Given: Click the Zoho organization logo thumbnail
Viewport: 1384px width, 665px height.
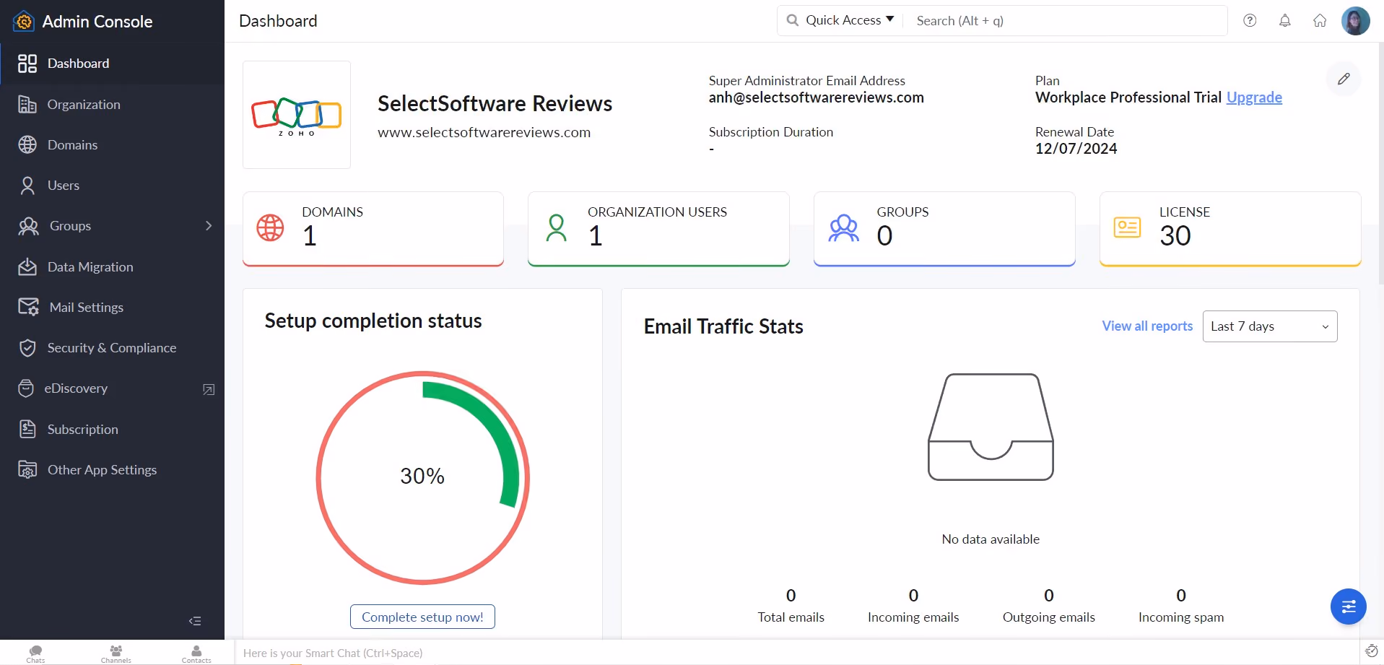Looking at the screenshot, I should coord(297,115).
